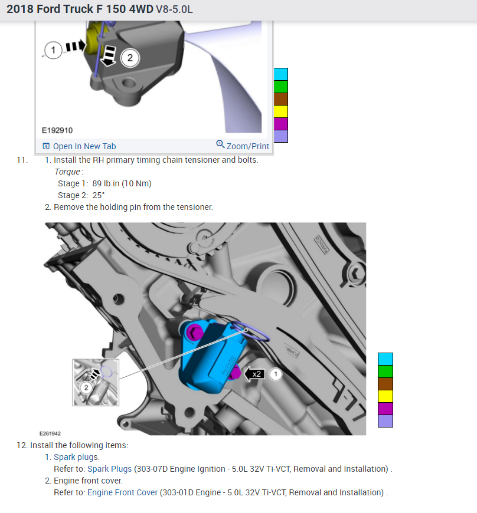Open the Engine Front Cover reference link

(x=123, y=492)
